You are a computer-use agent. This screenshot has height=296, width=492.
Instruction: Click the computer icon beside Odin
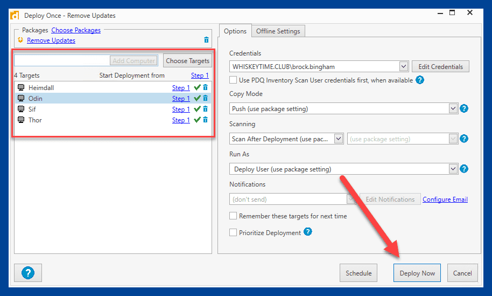(x=21, y=98)
